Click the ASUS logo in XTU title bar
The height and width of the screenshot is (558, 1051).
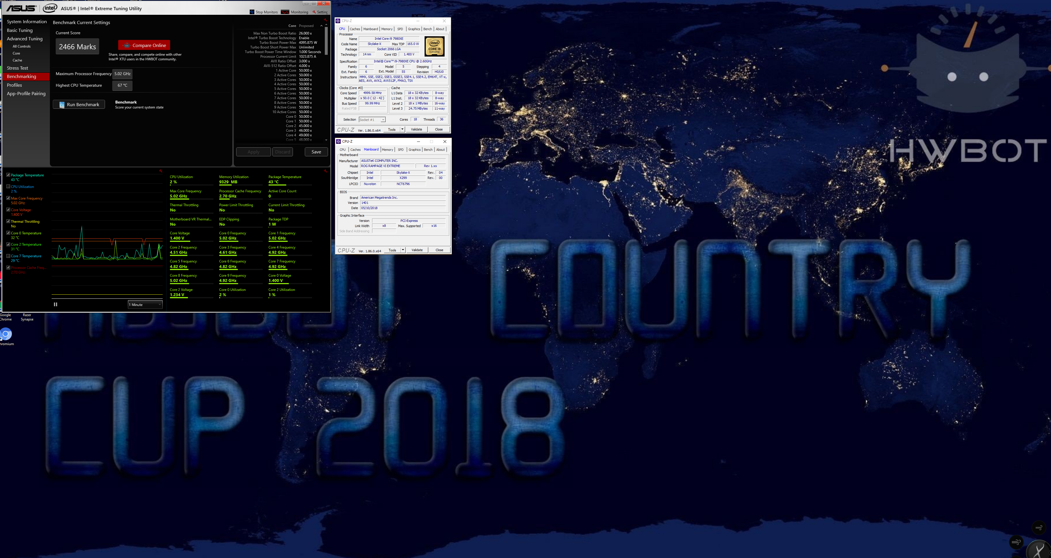click(x=21, y=8)
